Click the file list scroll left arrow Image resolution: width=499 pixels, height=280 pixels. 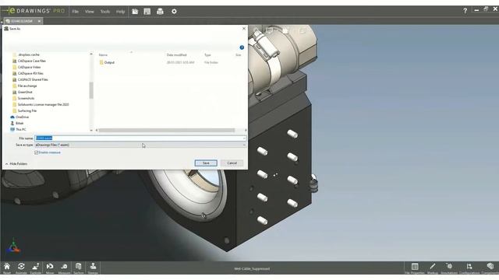click(x=97, y=130)
